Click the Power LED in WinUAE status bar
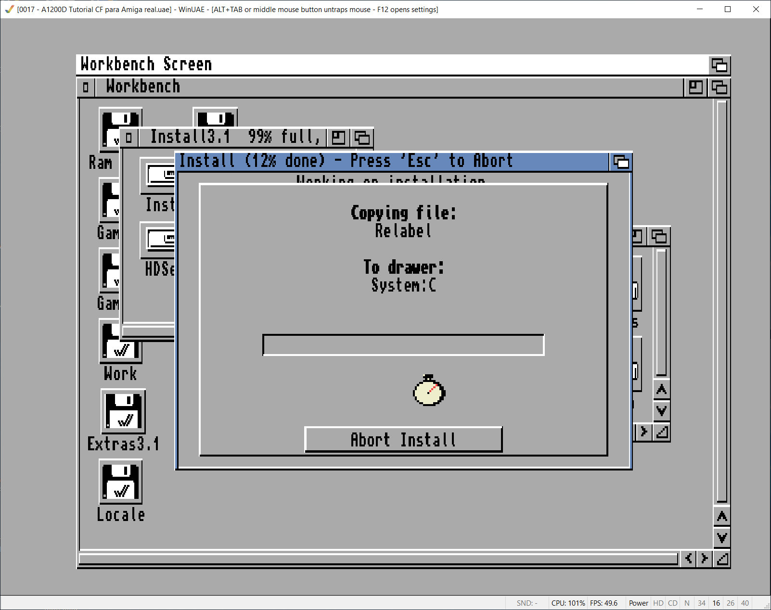This screenshot has width=771, height=610. (x=638, y=603)
